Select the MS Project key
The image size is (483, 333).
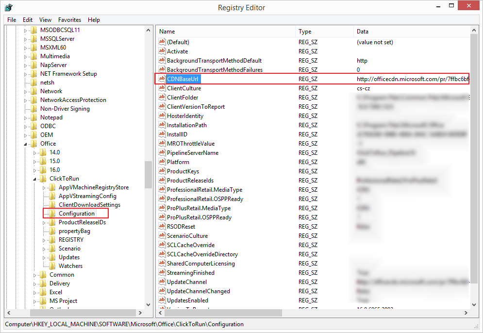63,300
